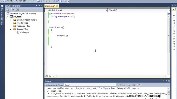Open Solution Explorer window position menu
Screen dimensions: 177x99
[x=36, y=5]
